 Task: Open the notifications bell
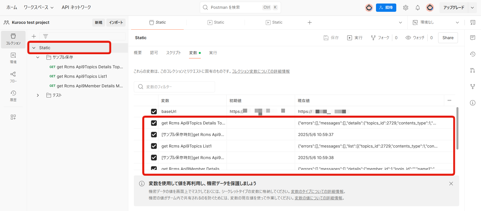coord(418,8)
